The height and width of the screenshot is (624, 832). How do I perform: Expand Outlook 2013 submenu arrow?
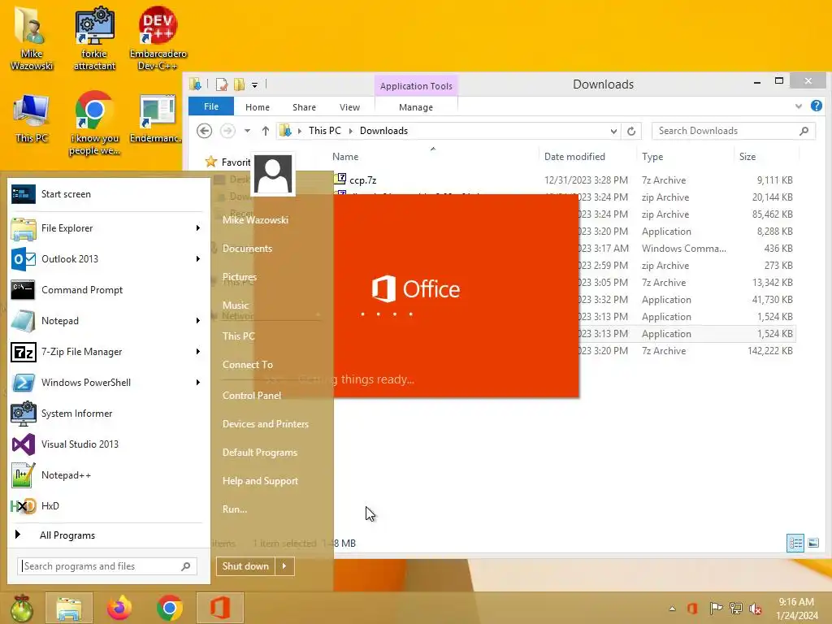(198, 259)
